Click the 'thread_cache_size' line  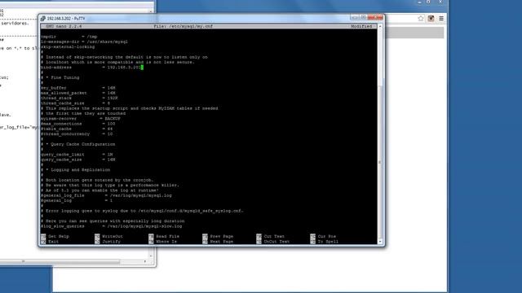[x=75, y=103]
